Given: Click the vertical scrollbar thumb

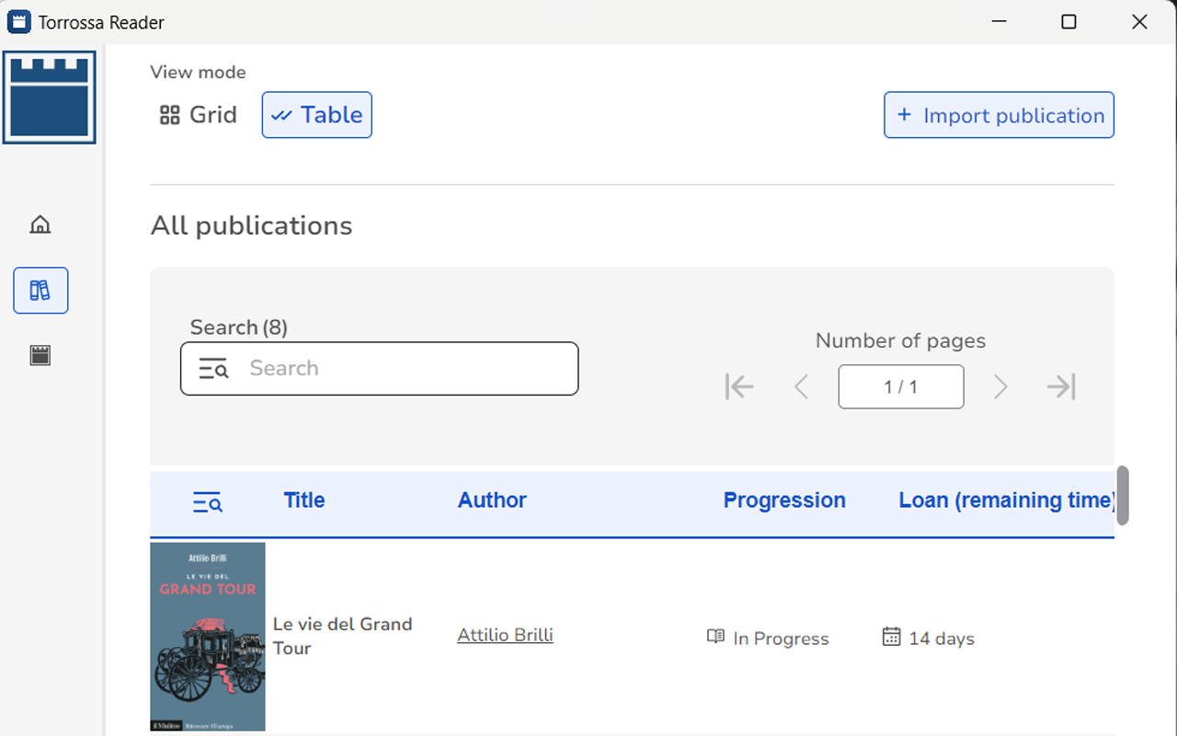Looking at the screenshot, I should (x=1123, y=495).
